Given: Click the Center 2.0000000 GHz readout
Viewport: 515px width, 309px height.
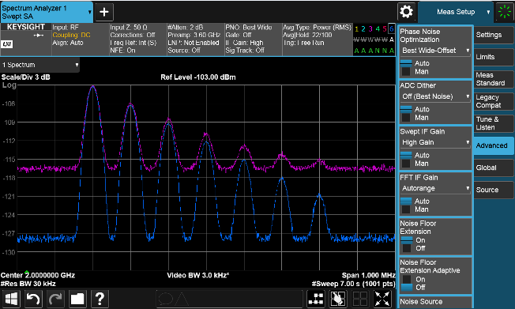Looking at the screenshot, I should click(38, 276).
